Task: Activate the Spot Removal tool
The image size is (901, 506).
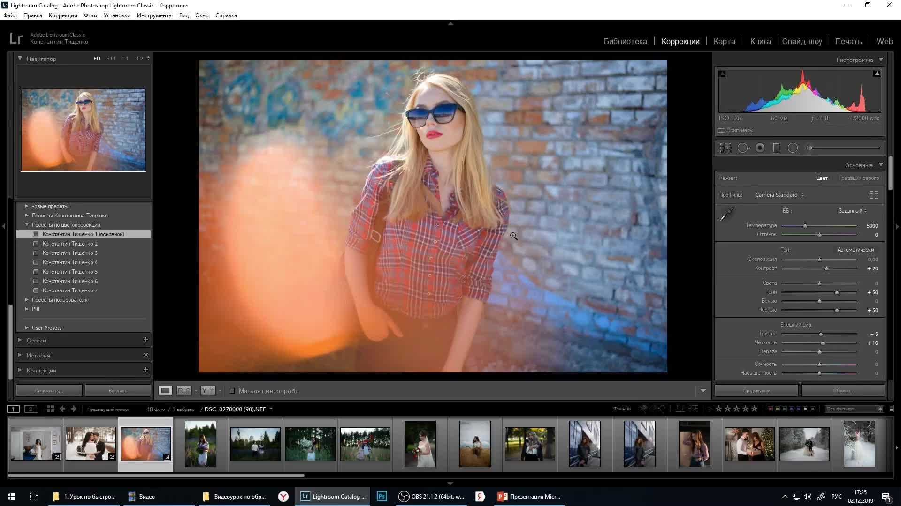Action: point(743,148)
